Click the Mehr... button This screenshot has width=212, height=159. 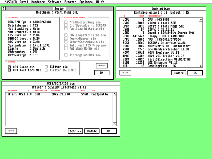click(75, 131)
